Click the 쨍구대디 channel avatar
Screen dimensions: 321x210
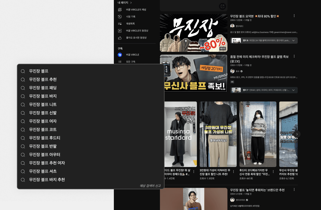[x=232, y=26]
